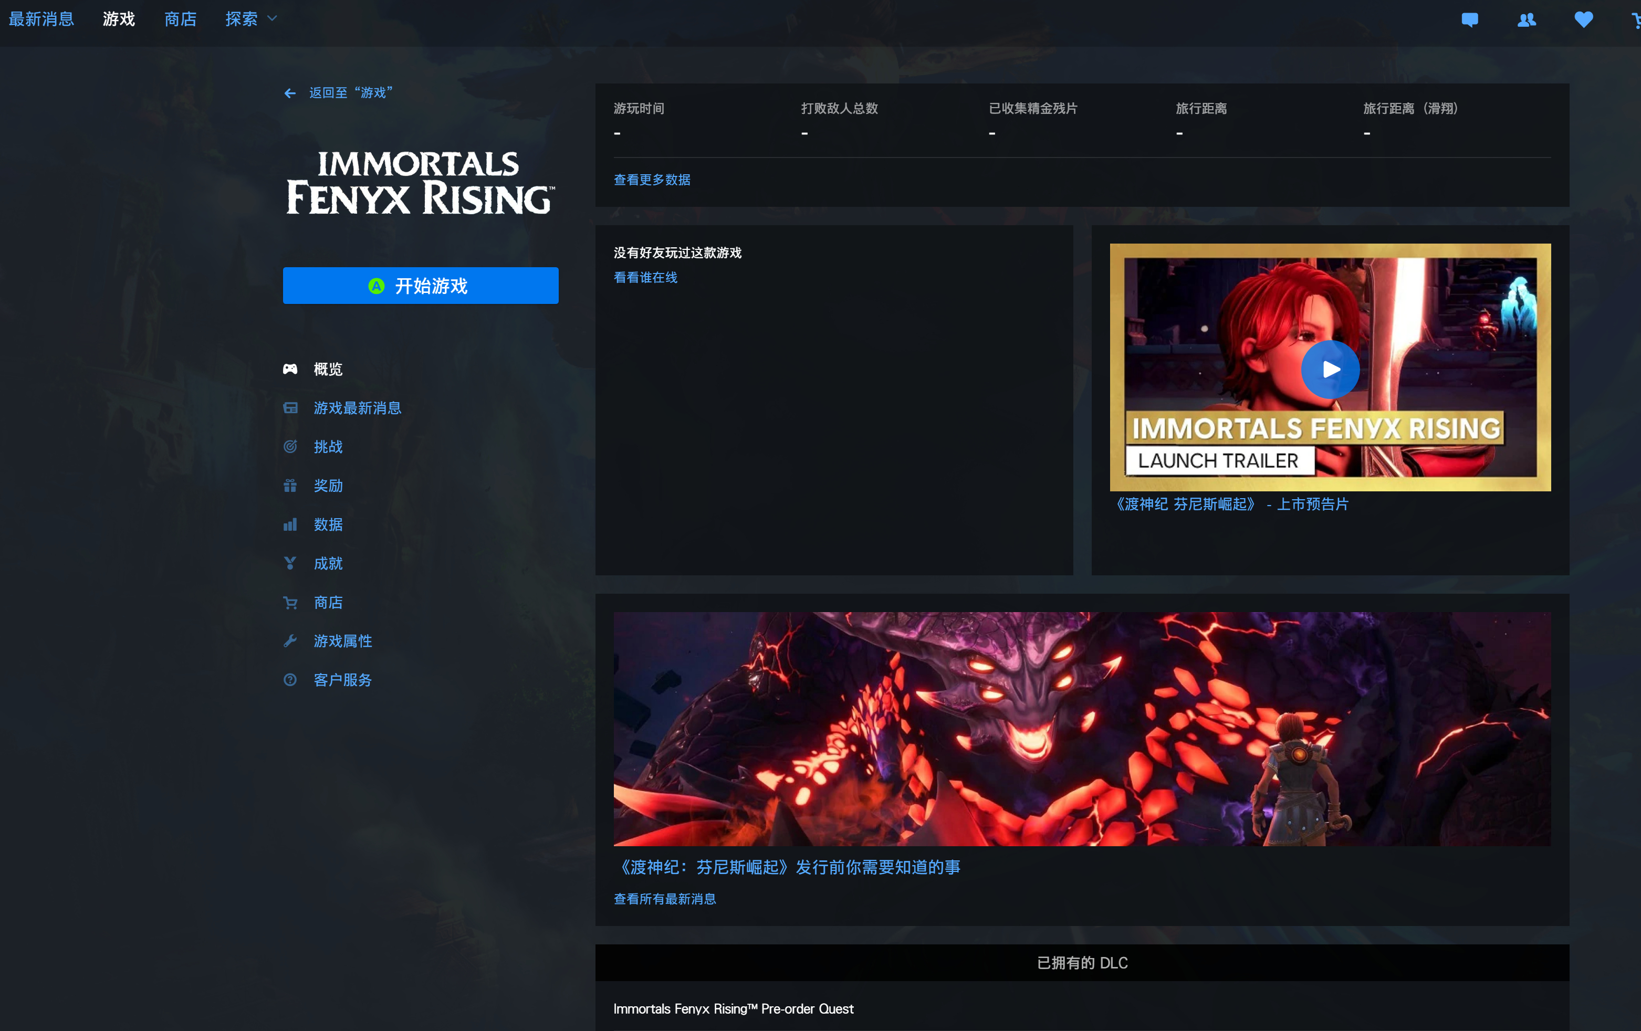Viewport: 1641px width, 1031px height.
Task: Open 奖励 in the sidebar
Action: coord(328,485)
